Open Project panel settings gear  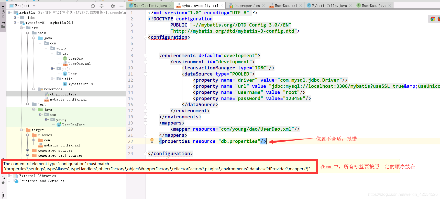tap(113, 6)
